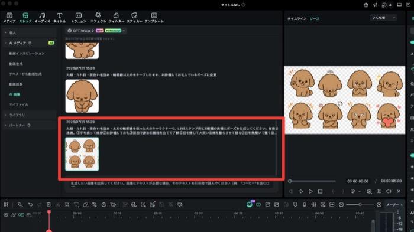Select the crop tool in timeline toolbar
The image size is (414, 232).
[x=67, y=205]
